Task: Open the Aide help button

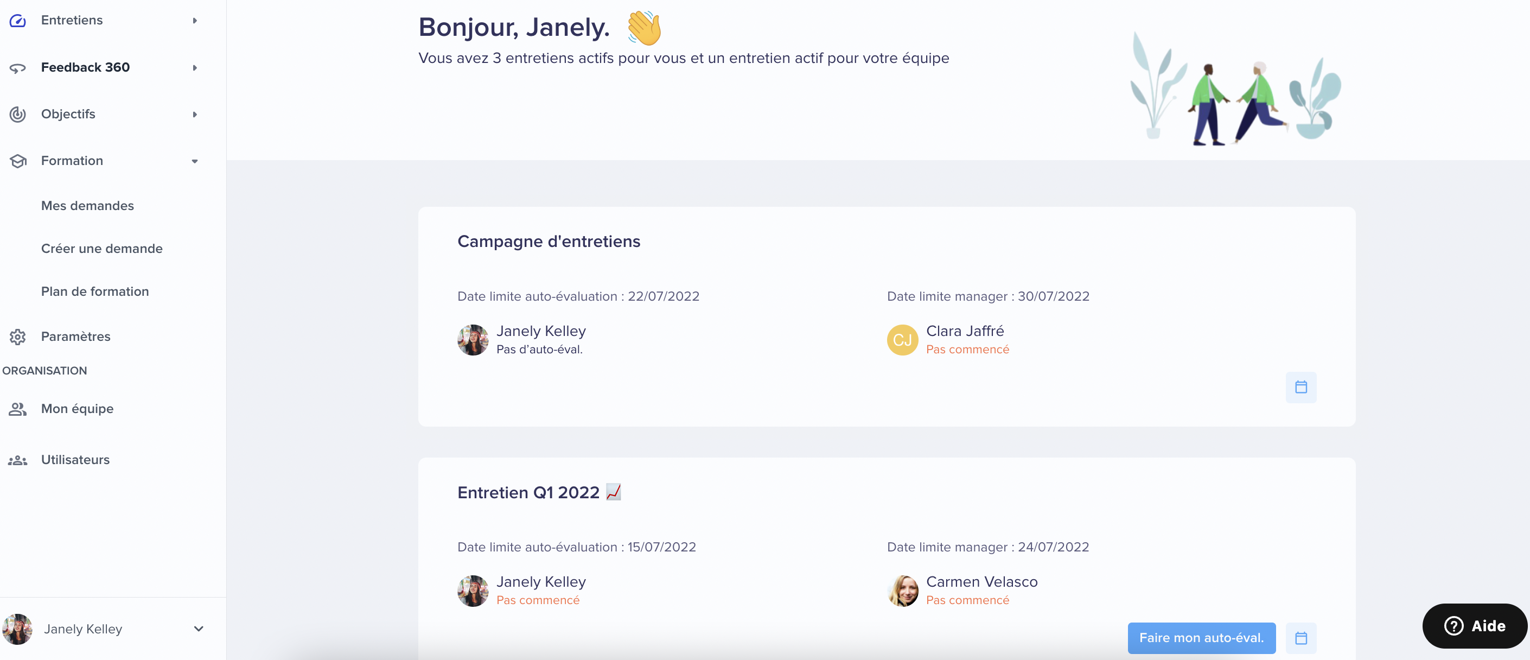Action: [1474, 626]
